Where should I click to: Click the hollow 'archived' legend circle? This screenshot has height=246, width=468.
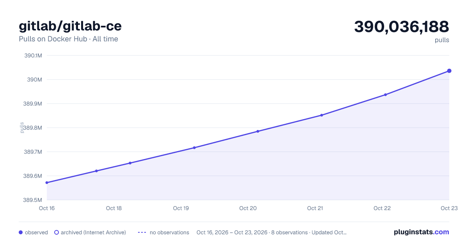pyautogui.click(x=57, y=232)
